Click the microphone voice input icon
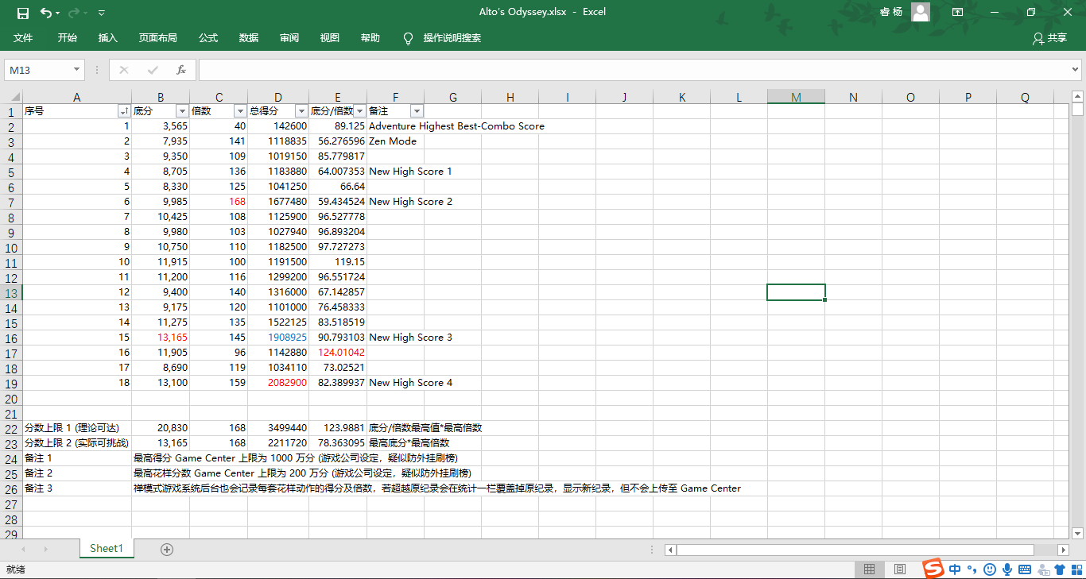 [1006, 569]
